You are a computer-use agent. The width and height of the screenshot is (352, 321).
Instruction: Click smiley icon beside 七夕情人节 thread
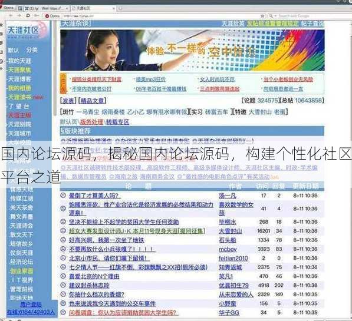coord(63,267)
